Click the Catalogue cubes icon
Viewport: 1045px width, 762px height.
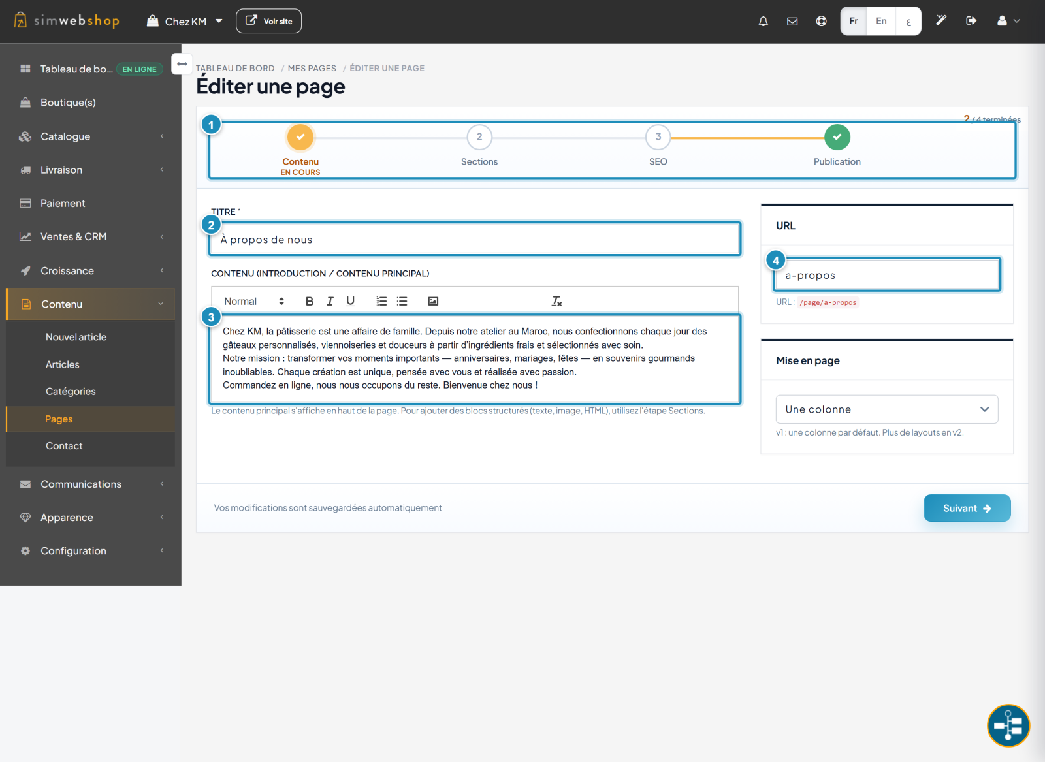coord(25,136)
